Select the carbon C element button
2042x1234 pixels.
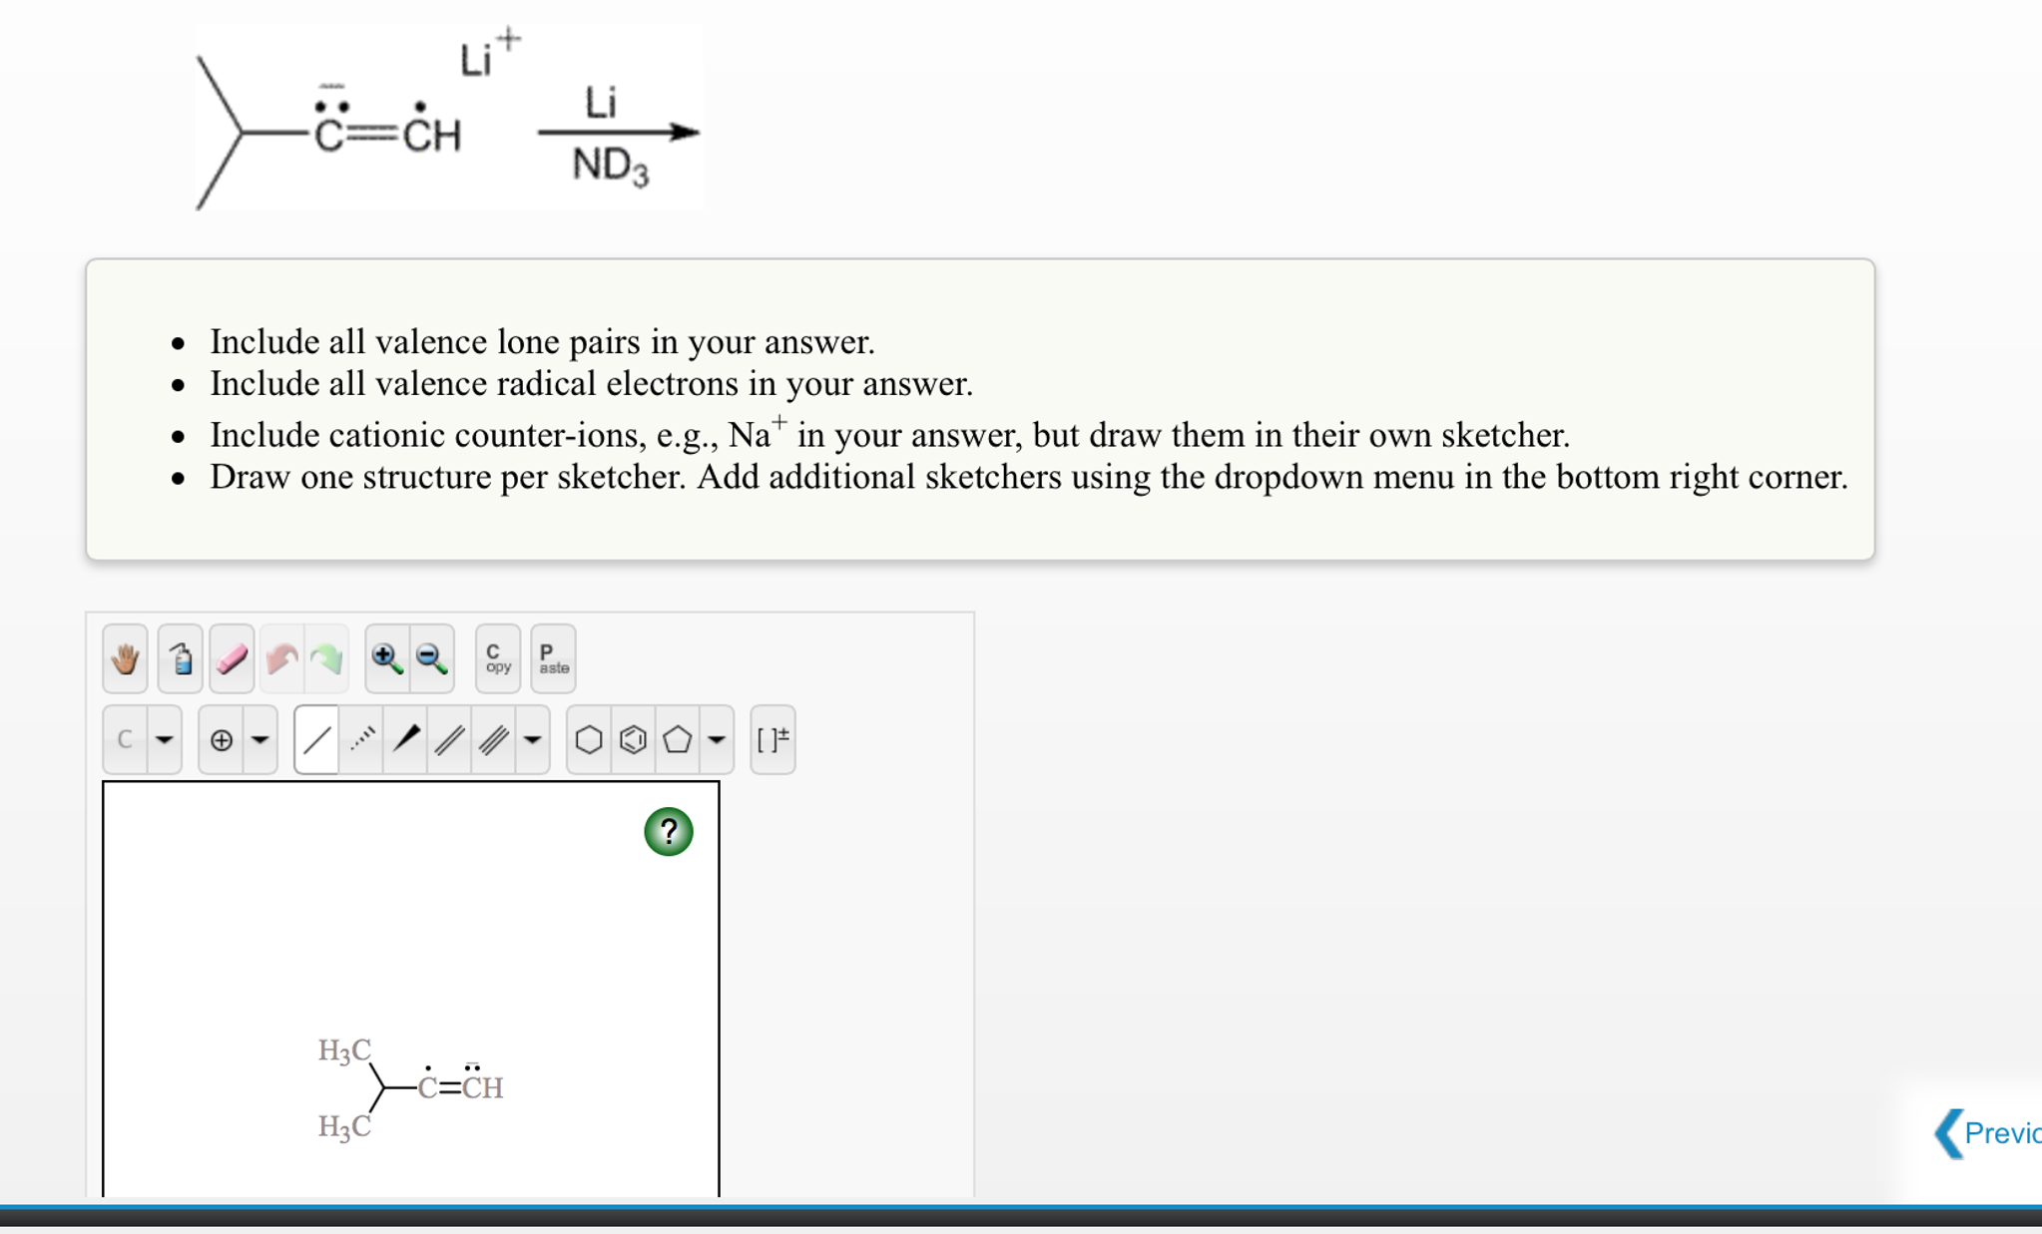point(125,739)
